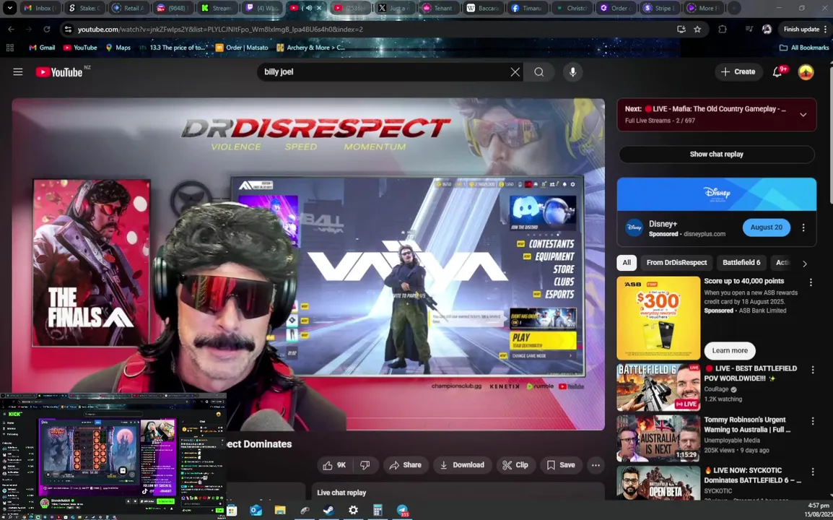The image size is (833, 520).
Task: Open options for the ASB rewards ad
Action: pyautogui.click(x=811, y=282)
